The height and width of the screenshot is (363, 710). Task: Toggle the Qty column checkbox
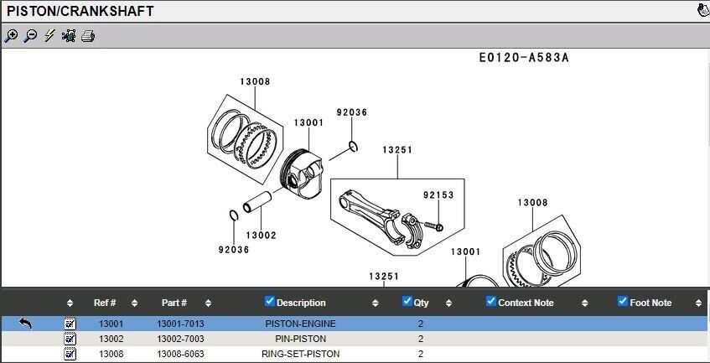[407, 302]
